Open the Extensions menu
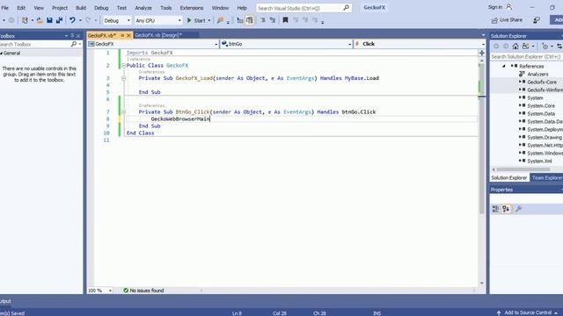563x316 pixels. click(192, 8)
